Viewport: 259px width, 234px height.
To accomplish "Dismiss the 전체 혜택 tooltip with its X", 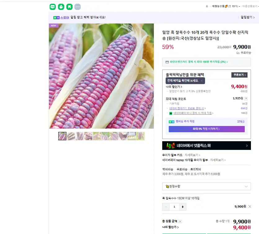I will click(202, 81).
